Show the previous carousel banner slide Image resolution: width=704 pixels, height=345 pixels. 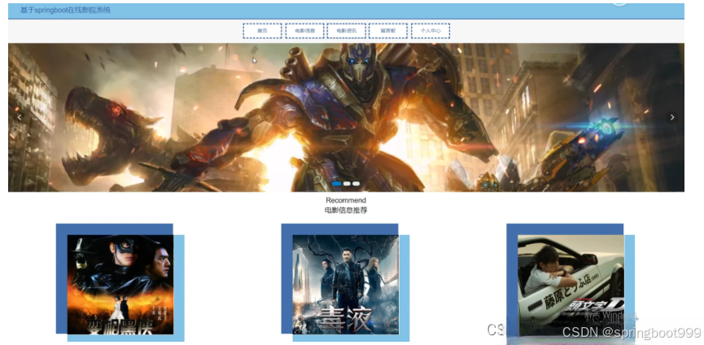(x=20, y=117)
